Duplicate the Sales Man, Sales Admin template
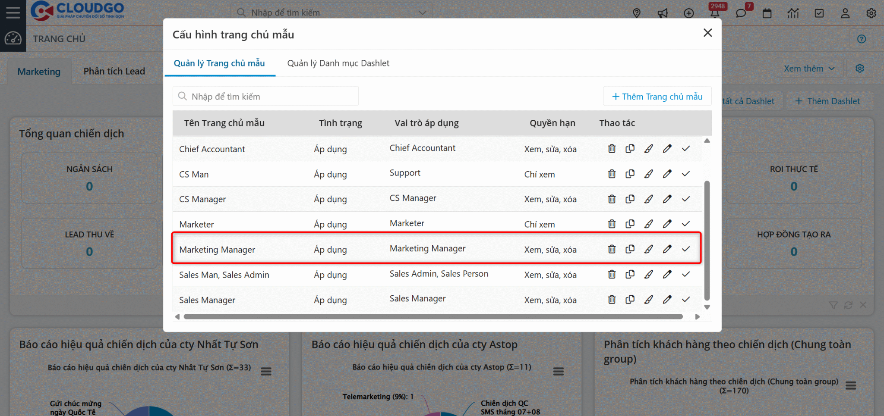This screenshot has height=416, width=884. click(x=630, y=274)
